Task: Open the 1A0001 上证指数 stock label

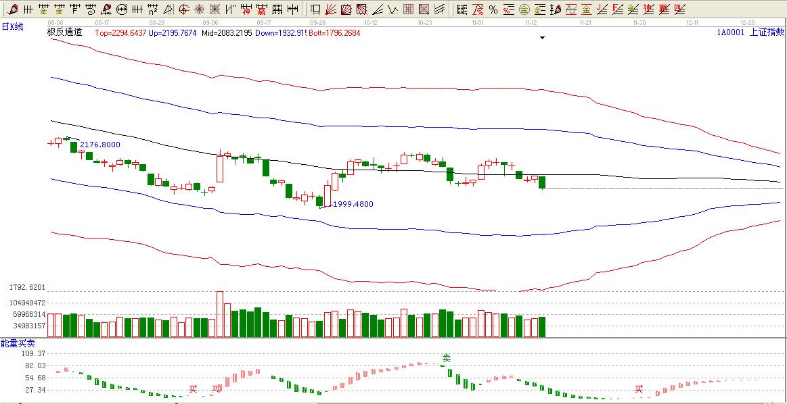Action: coord(751,32)
